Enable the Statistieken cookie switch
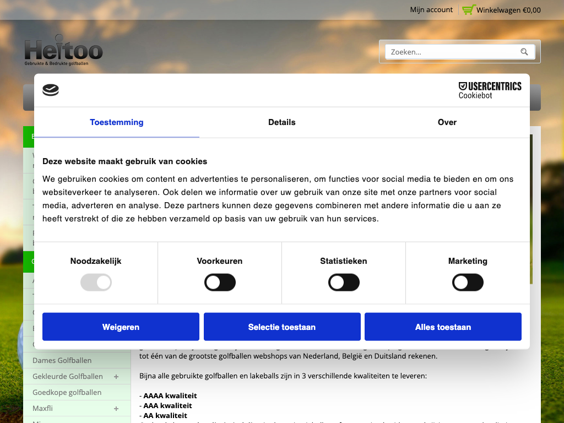 (344, 283)
